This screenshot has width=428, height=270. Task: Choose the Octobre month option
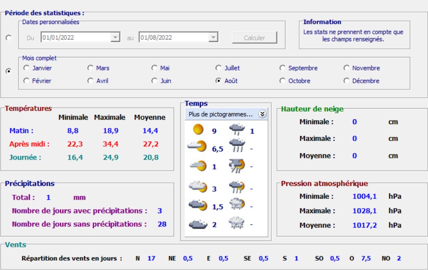tap(295, 81)
